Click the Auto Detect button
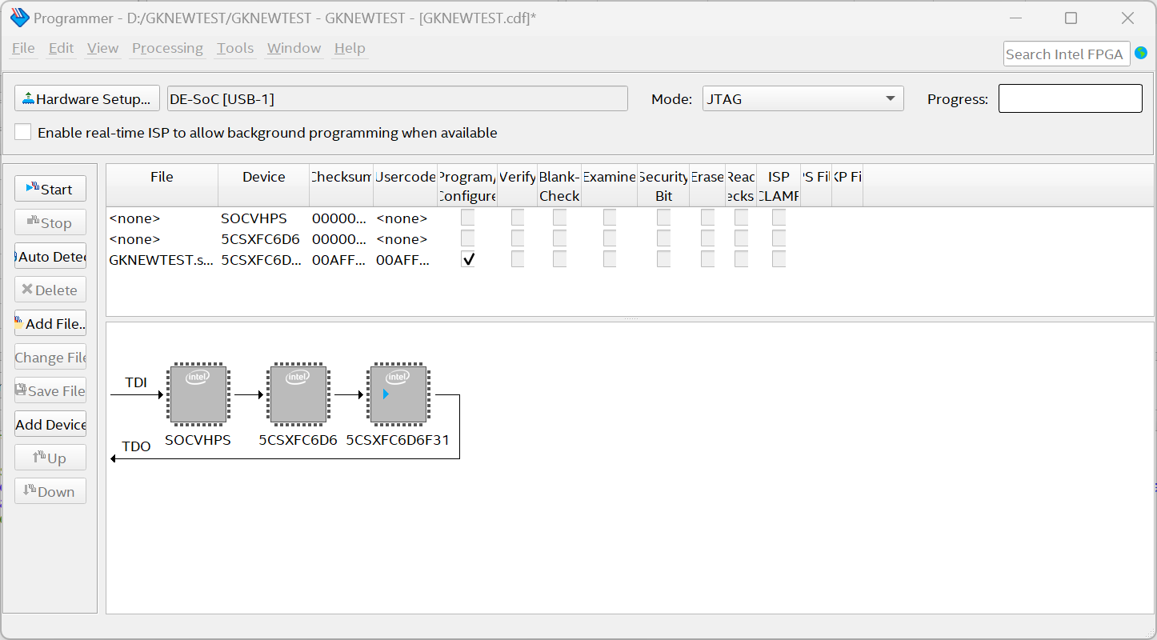Viewport: 1157px width, 640px height. pos(50,255)
